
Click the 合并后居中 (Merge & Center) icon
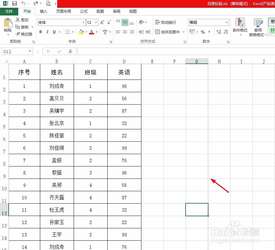click(168, 32)
